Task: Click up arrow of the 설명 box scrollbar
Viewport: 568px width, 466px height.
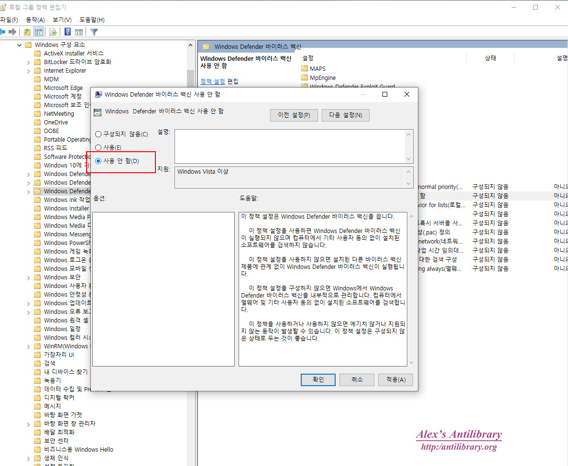Action: pos(409,134)
